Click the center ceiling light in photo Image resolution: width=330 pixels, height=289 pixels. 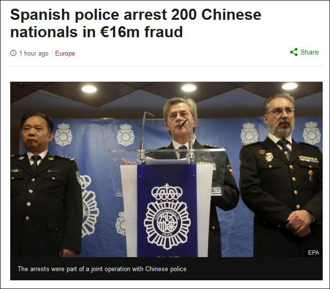click(x=189, y=88)
